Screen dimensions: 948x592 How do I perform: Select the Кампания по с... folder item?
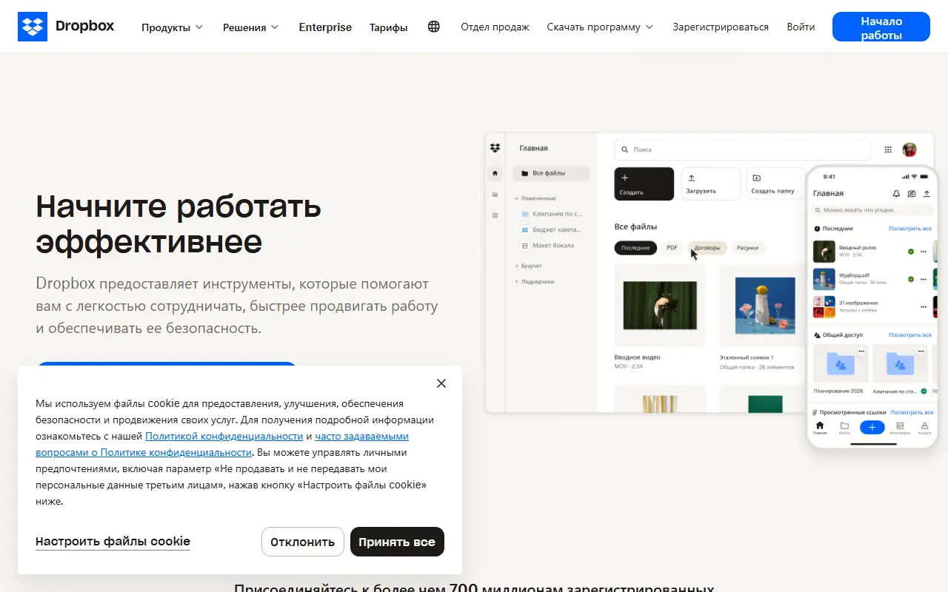click(552, 214)
